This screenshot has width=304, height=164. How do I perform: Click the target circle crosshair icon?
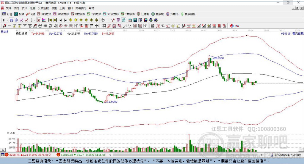tap(61, 26)
